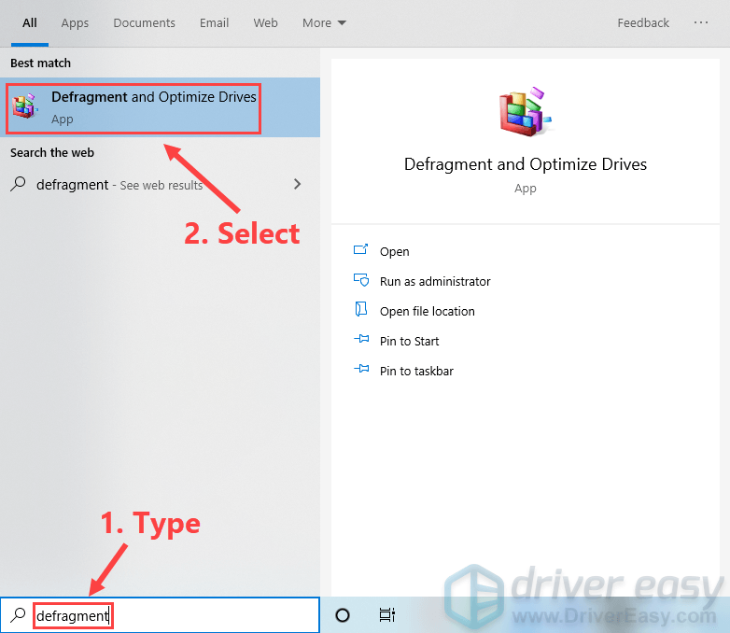
Task: Select the Web filter tab
Action: point(265,22)
